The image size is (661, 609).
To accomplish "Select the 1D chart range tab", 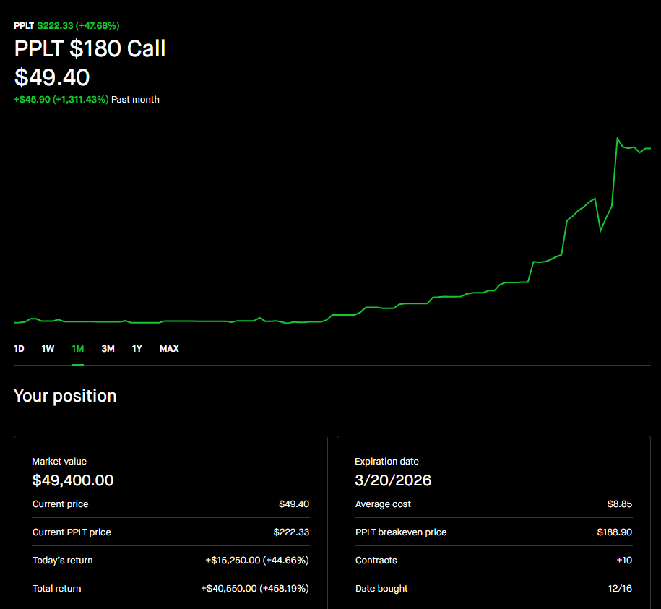I will (x=19, y=348).
